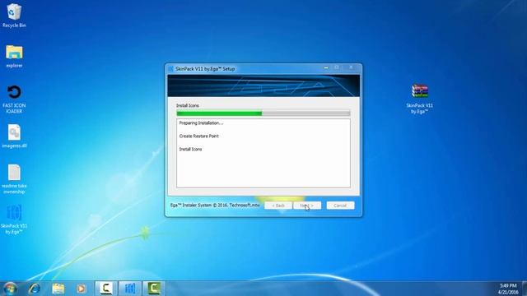This screenshot has height=296, width=527.
Task: Select the imageres.dll file icon
Action: click(x=14, y=136)
